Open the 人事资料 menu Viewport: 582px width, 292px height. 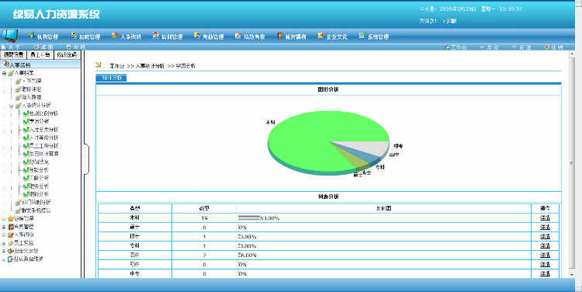point(126,36)
